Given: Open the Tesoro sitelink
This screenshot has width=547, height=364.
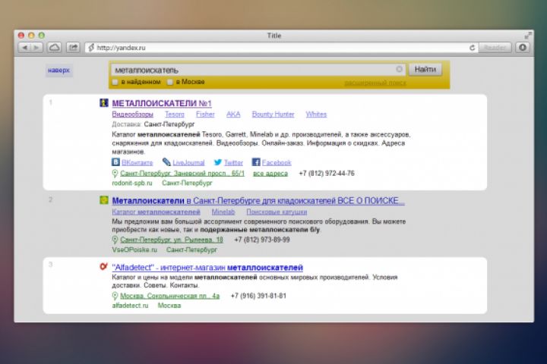Looking at the screenshot, I should click(175, 115).
